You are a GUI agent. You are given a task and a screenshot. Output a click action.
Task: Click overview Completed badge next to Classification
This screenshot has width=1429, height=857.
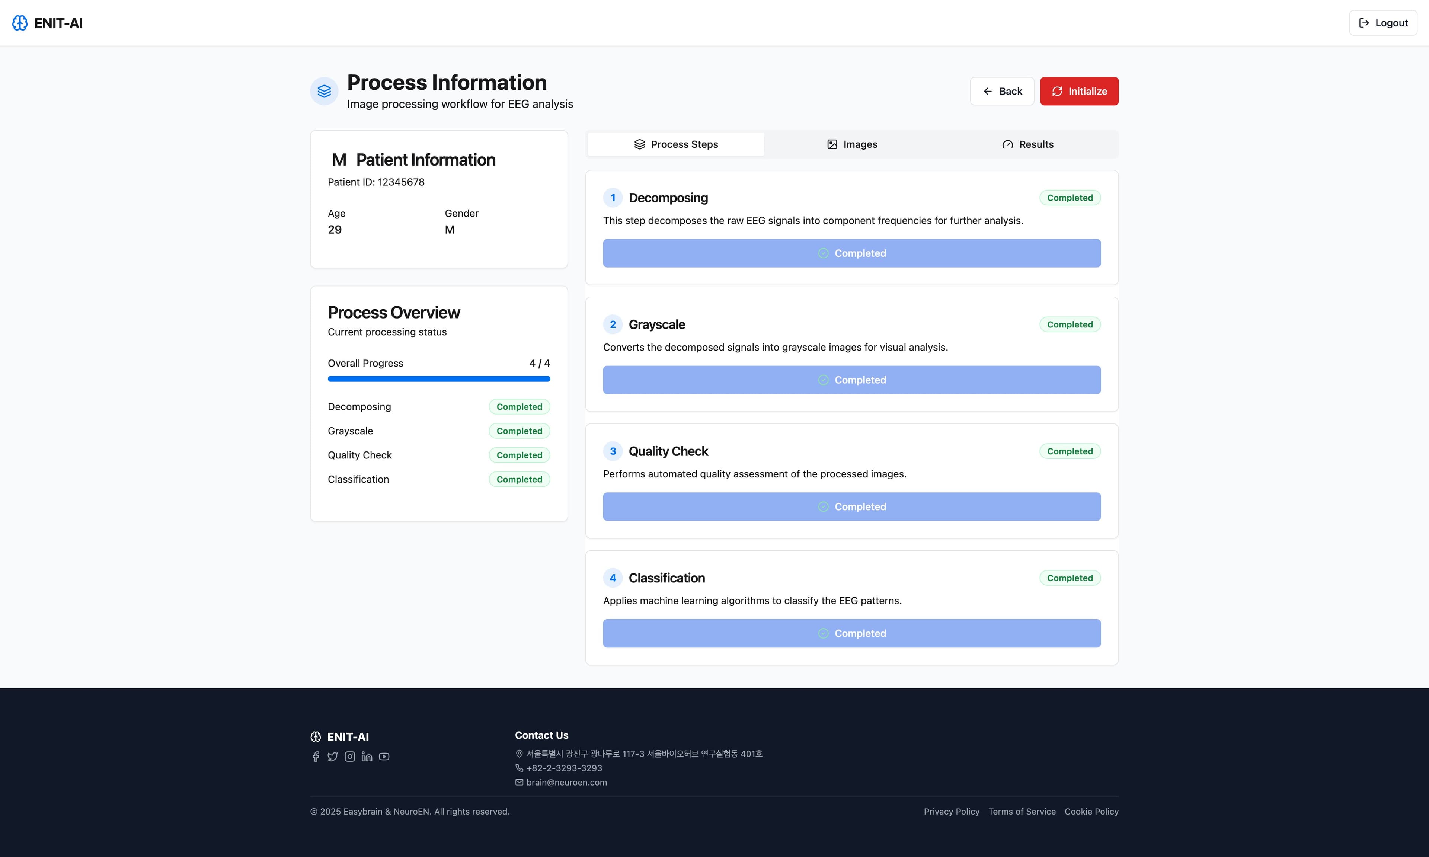click(519, 479)
